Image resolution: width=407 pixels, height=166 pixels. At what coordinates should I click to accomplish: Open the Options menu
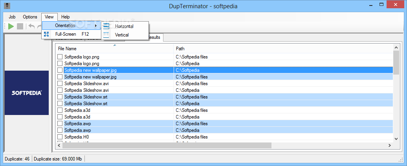(30, 17)
